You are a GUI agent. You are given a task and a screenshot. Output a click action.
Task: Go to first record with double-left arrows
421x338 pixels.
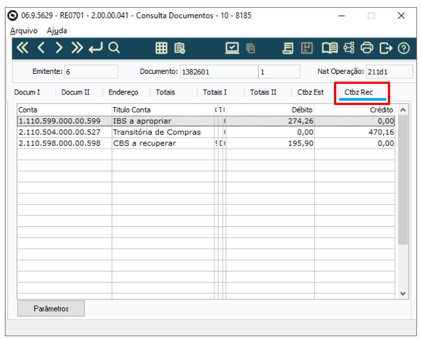pyautogui.click(x=22, y=48)
